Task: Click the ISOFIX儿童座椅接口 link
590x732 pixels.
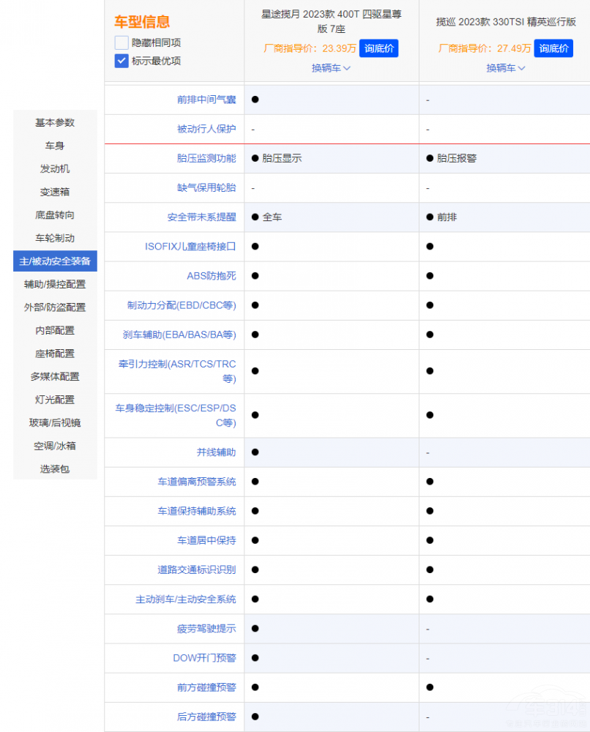Action: pyautogui.click(x=190, y=247)
